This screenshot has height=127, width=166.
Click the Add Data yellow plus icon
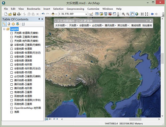(x=53, y=14)
